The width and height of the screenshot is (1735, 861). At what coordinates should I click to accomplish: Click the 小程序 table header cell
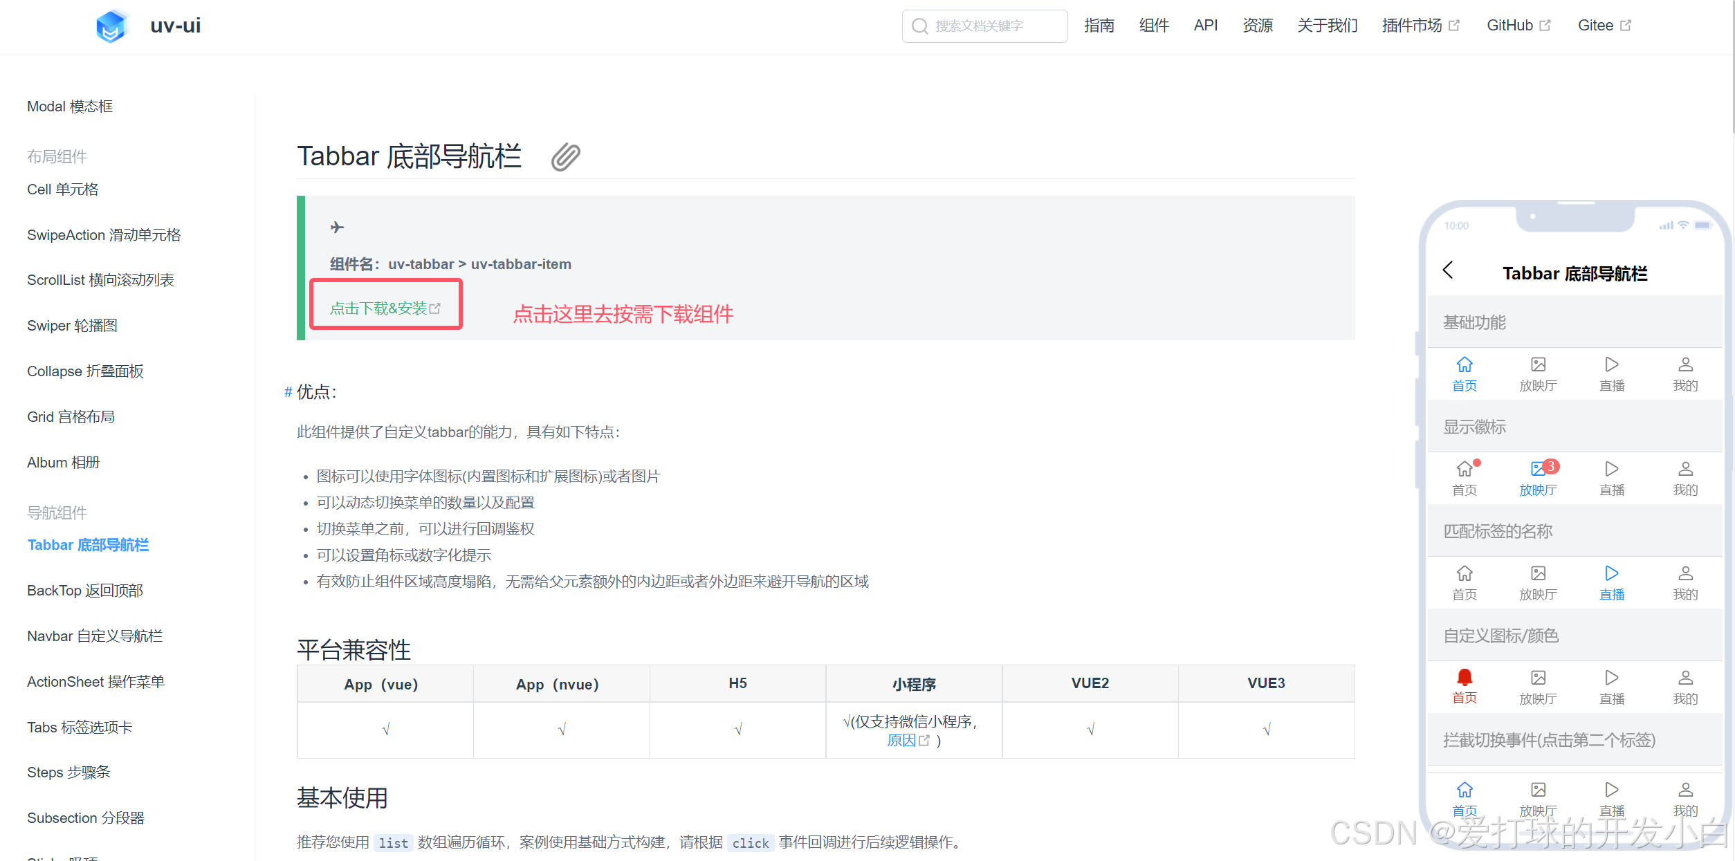(914, 684)
